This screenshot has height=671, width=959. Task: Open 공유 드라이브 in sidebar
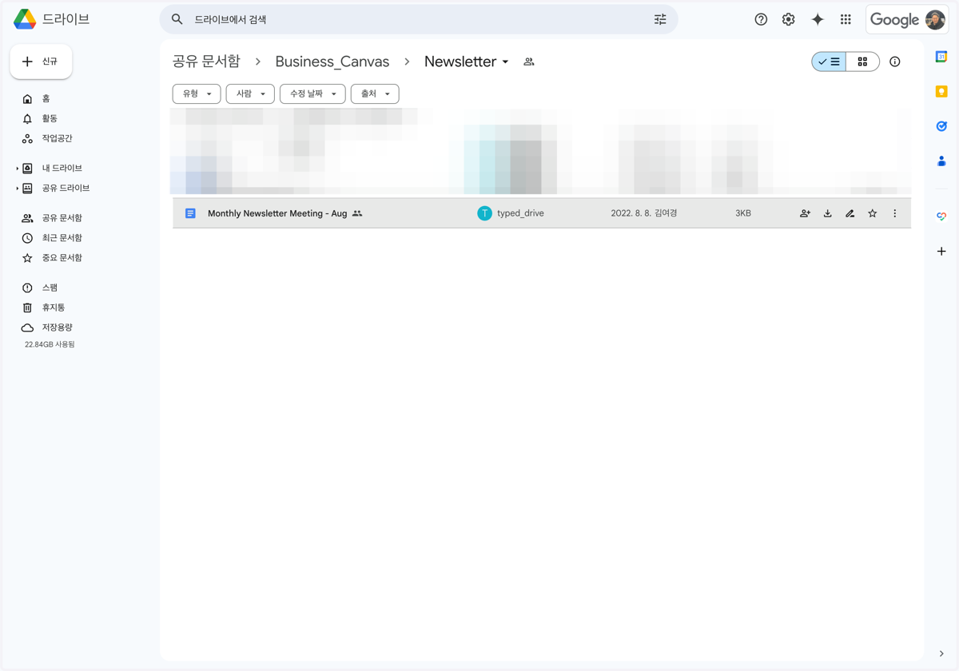pyautogui.click(x=66, y=189)
